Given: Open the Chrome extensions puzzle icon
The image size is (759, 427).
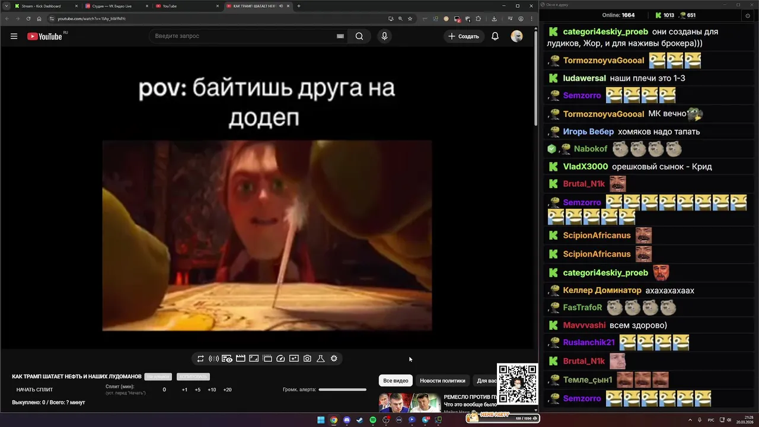Looking at the screenshot, I should coord(479,18).
